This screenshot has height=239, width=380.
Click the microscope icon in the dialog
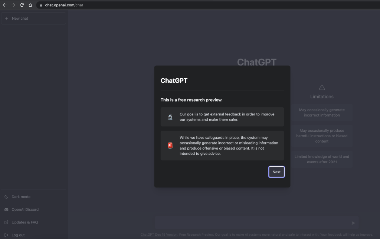click(170, 117)
